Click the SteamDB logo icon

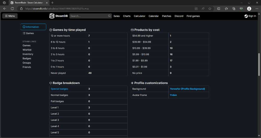coord(52,16)
